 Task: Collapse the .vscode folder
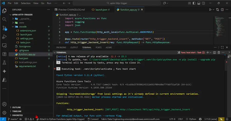click(13, 27)
